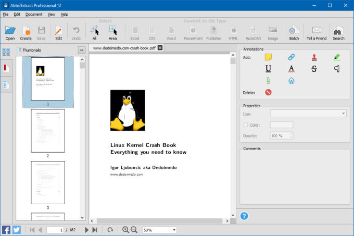Open the Document menu

click(x=34, y=14)
